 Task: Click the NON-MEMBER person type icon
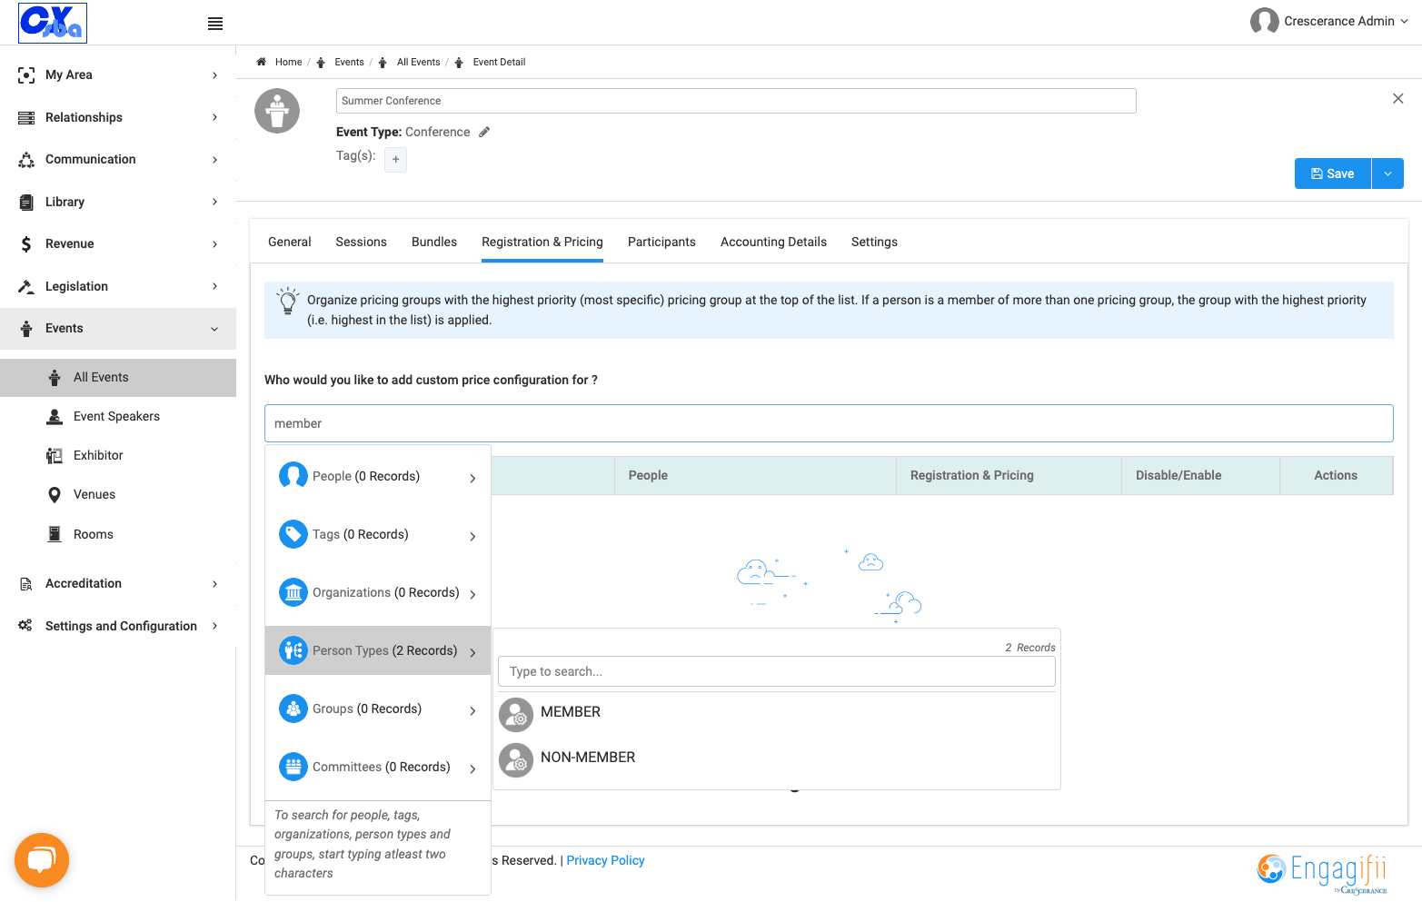516,759
